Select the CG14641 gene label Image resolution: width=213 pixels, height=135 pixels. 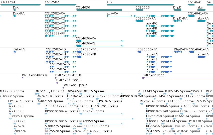[195, 2]
